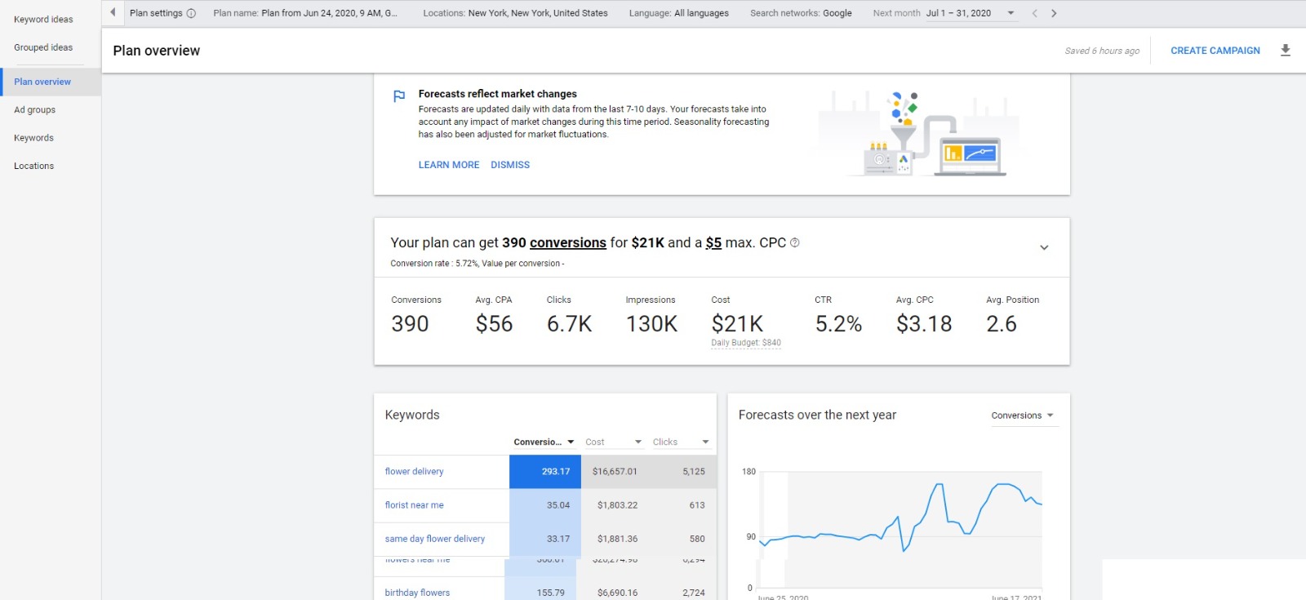Click the underlined $5 max CPC value
1306x600 pixels.
point(713,242)
